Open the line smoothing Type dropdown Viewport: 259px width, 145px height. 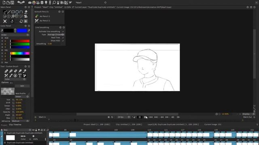[x=56, y=35]
